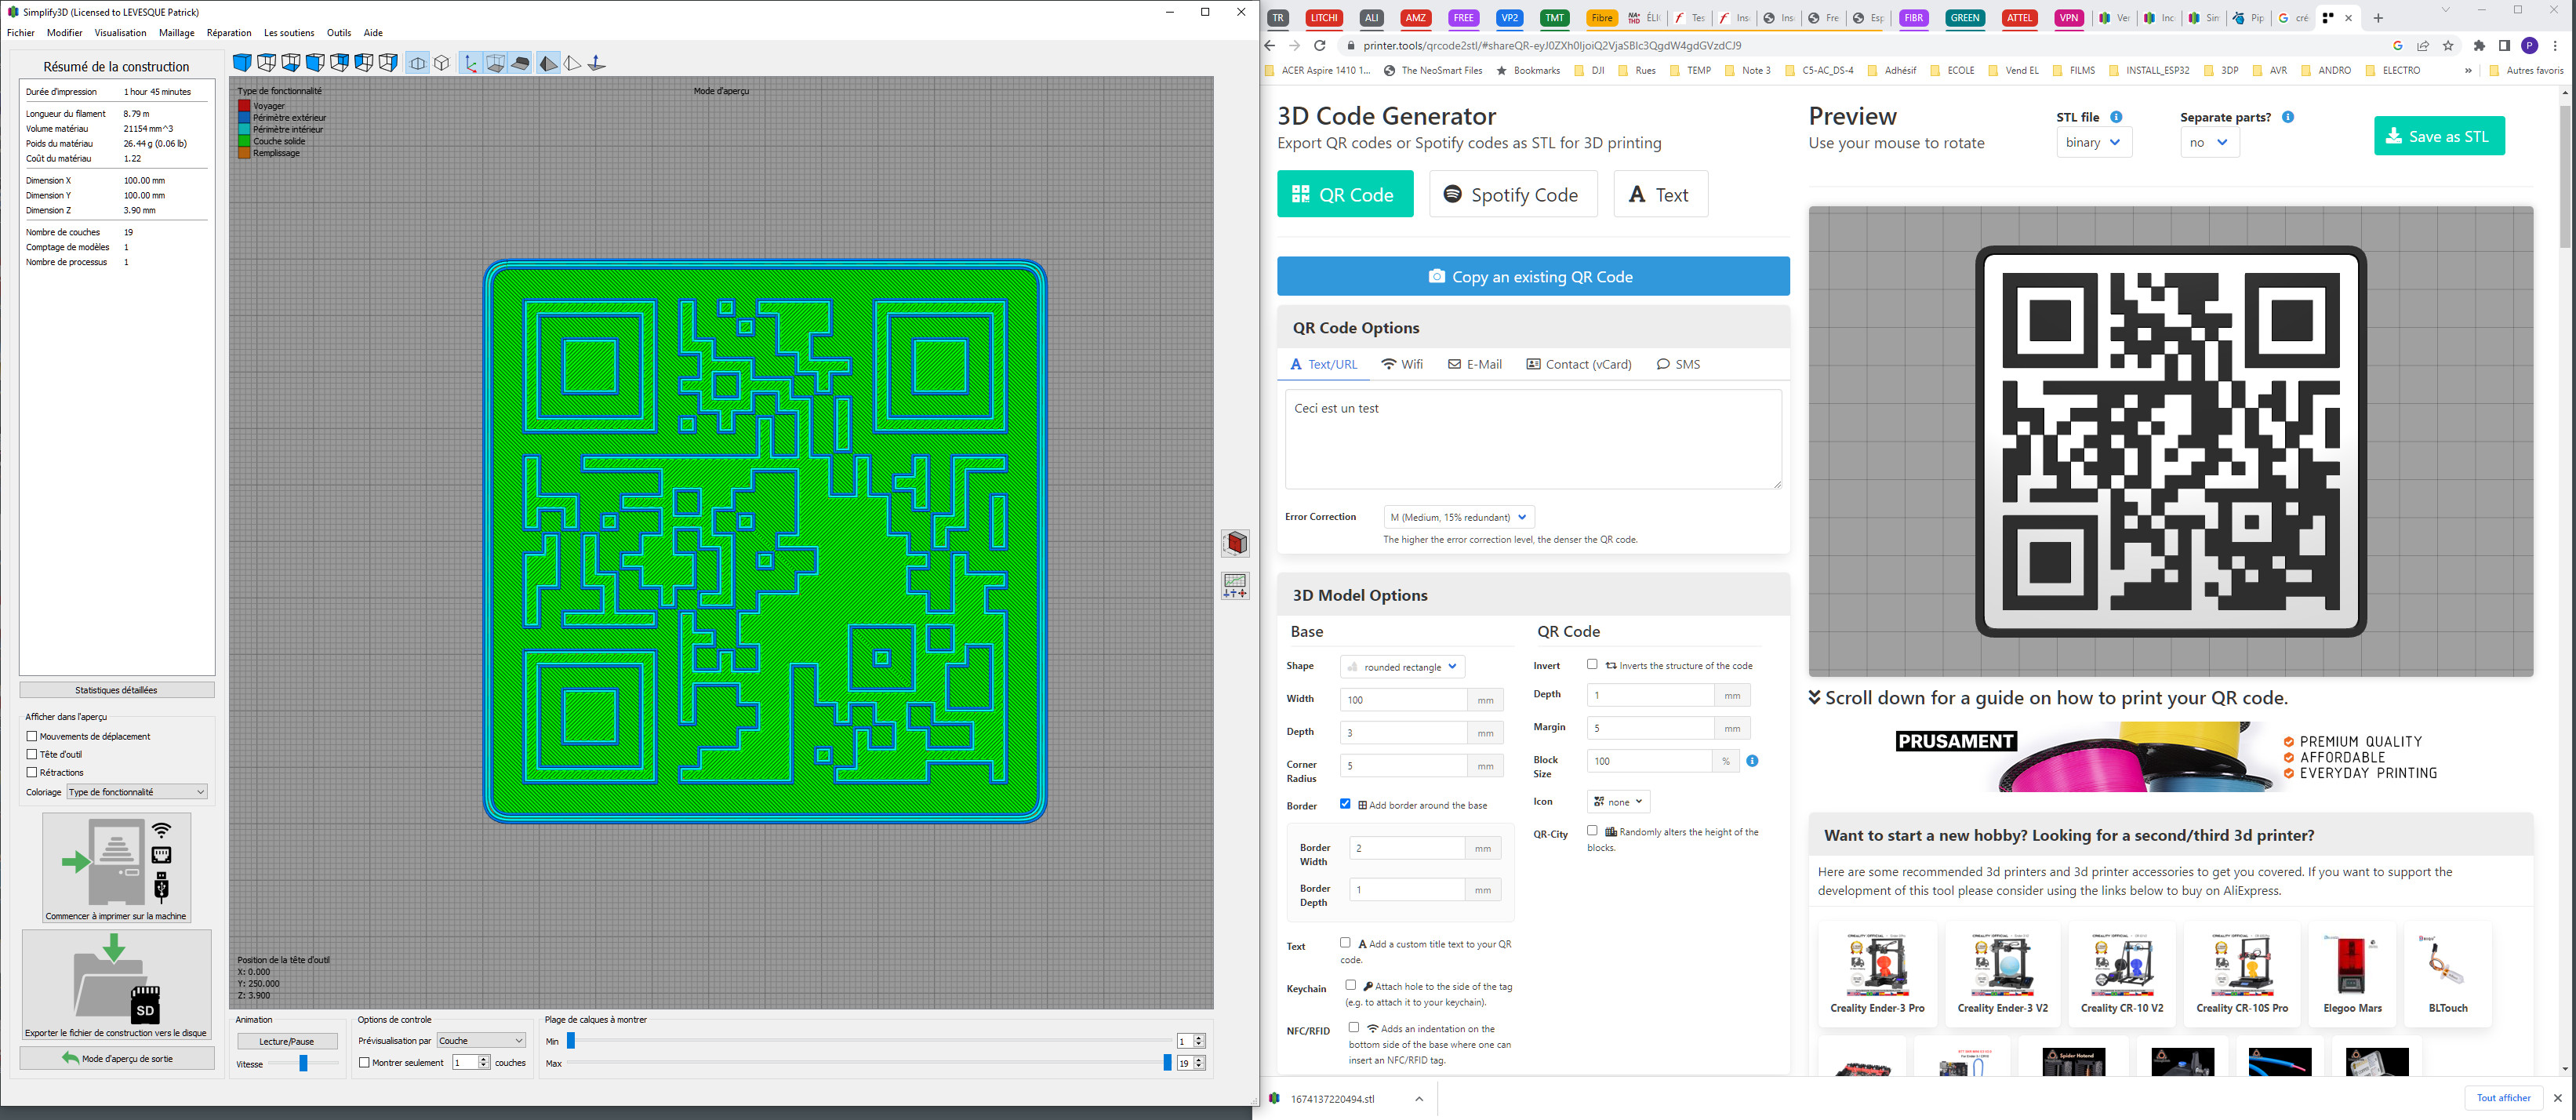The image size is (2576, 1120).
Task: Open info icon beside Block Size
Action: point(1752,761)
